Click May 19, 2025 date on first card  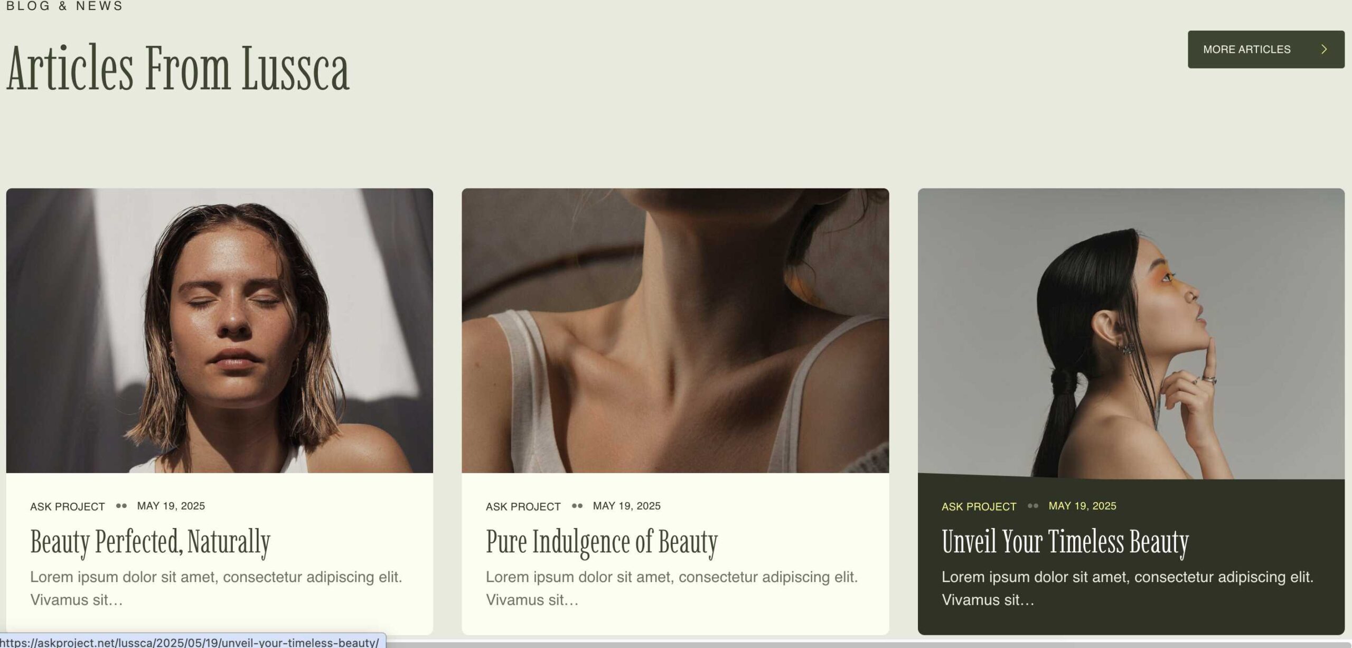pyautogui.click(x=171, y=506)
